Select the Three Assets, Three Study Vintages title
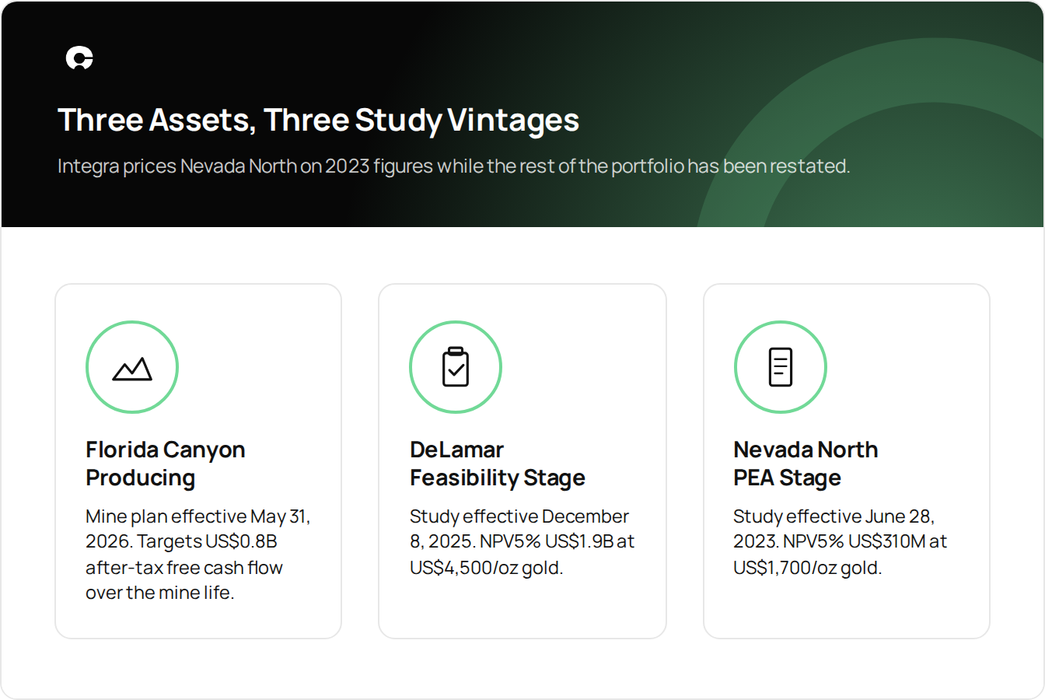Screen dimensions: 1045x700 319,120
